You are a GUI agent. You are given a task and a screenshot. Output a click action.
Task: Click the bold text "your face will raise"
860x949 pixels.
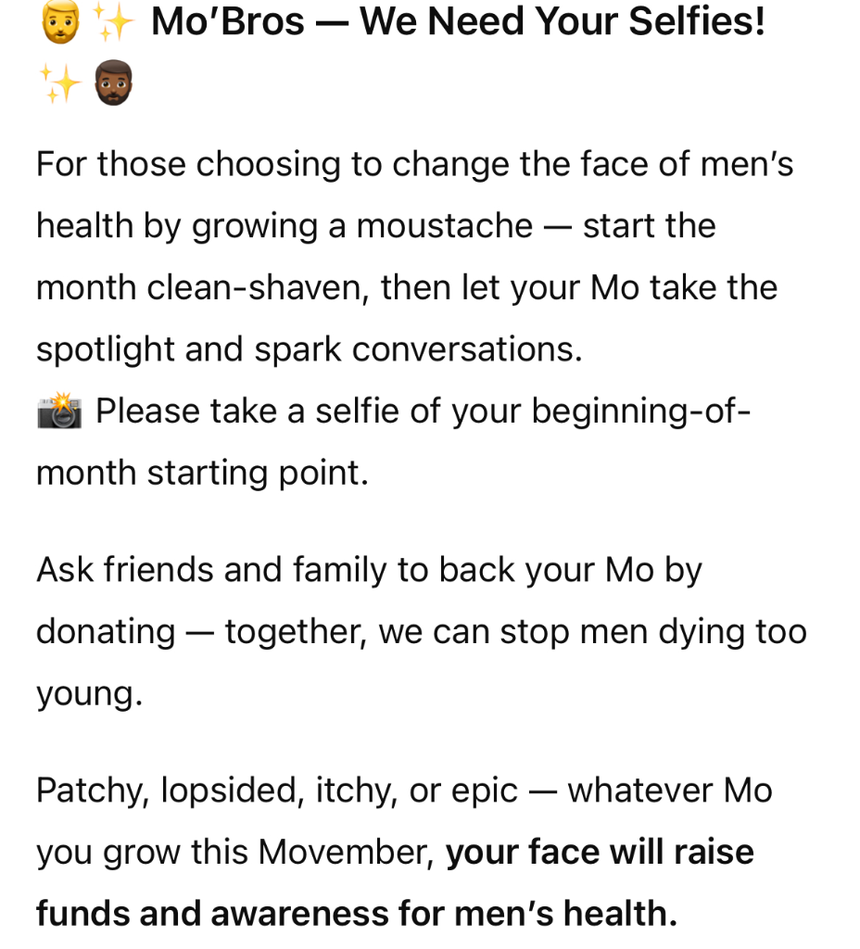point(600,853)
